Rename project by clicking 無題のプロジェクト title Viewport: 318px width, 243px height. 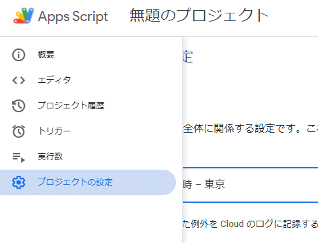coord(199,16)
